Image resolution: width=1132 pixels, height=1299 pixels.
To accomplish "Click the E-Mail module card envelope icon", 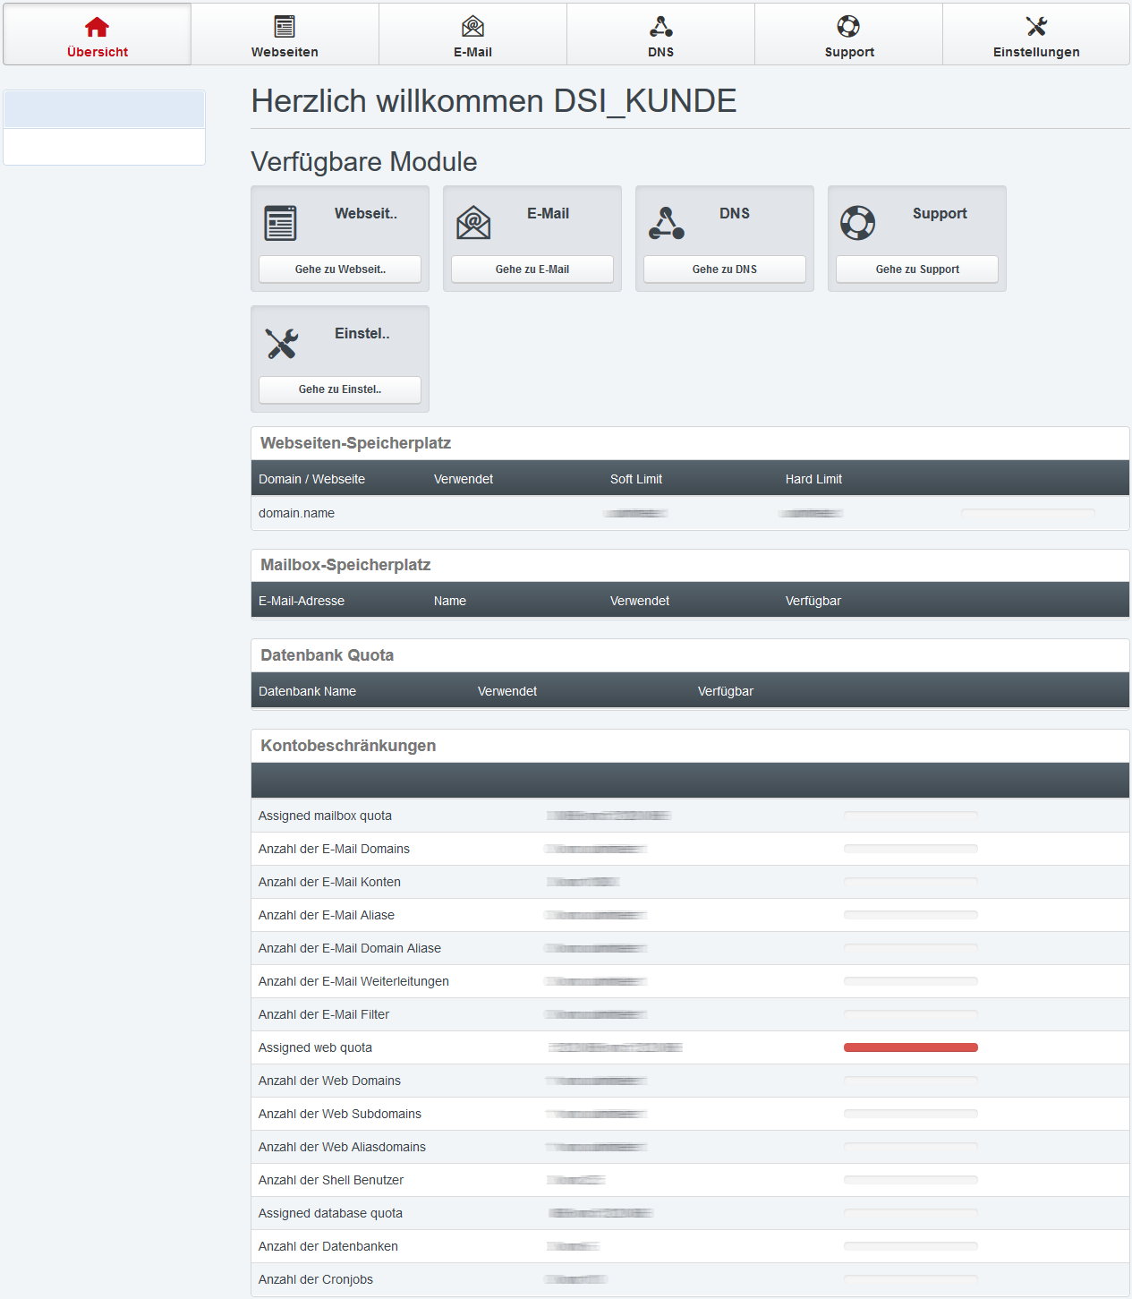I will pos(473,223).
